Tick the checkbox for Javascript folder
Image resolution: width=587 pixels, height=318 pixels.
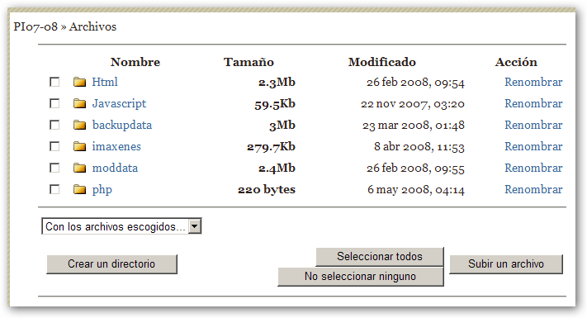tap(54, 103)
